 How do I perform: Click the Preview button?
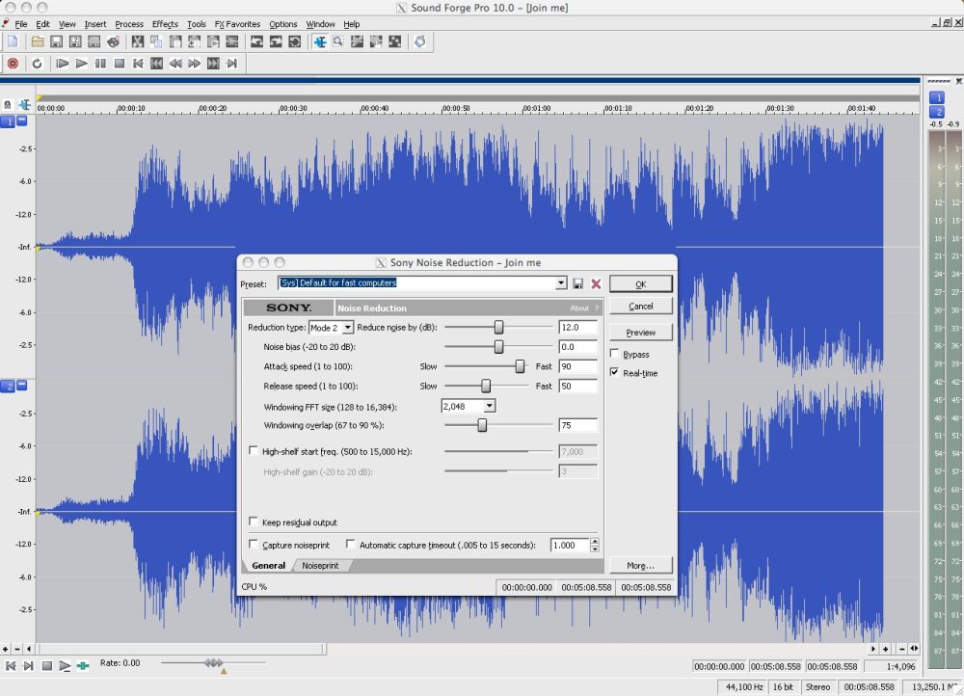click(x=640, y=333)
